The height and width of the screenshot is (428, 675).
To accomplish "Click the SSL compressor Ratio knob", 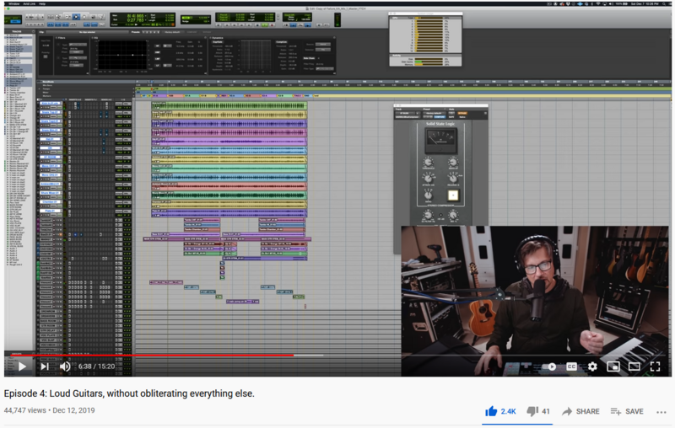I will pos(428,195).
